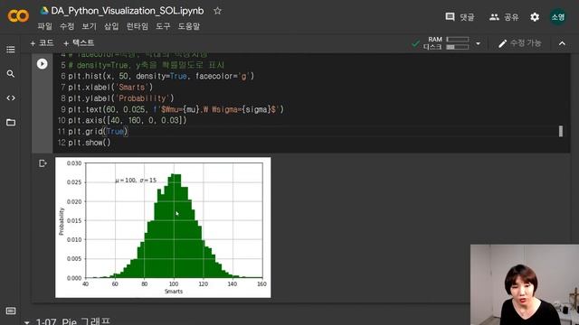Open the command palette icon at the sidebar bottom
This screenshot has width=579, height=325.
pos(11,311)
